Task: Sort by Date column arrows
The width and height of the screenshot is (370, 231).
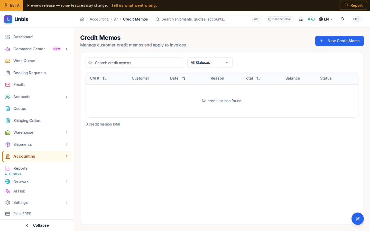Action: pos(184,78)
